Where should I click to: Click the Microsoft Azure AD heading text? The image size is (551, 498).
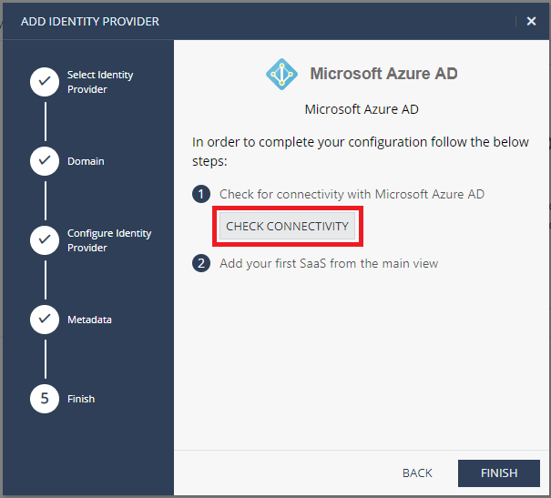click(383, 74)
